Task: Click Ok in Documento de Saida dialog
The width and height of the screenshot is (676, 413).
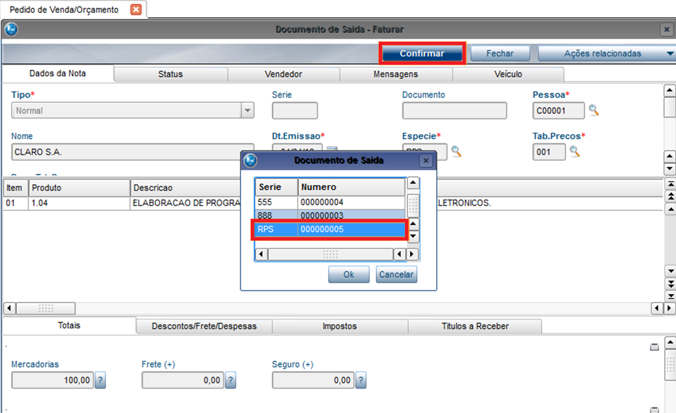Action: (x=348, y=274)
